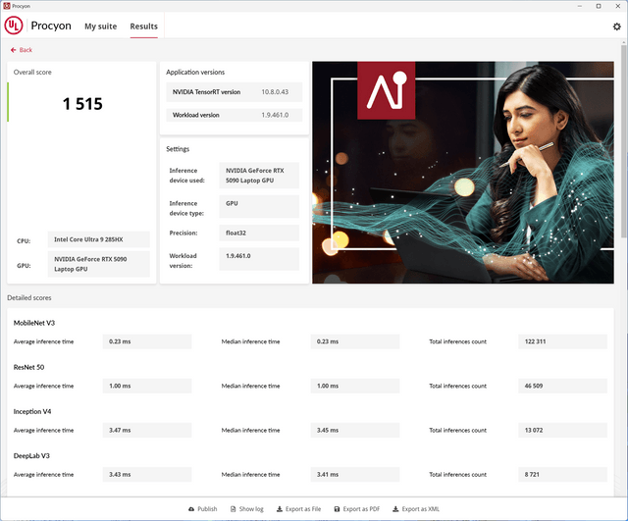Click MobileNet V3 average inference time 0.23 ms

pyautogui.click(x=147, y=341)
